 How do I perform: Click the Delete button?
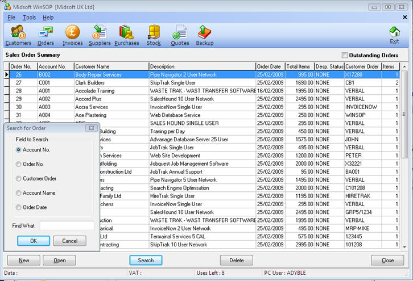pos(237,260)
